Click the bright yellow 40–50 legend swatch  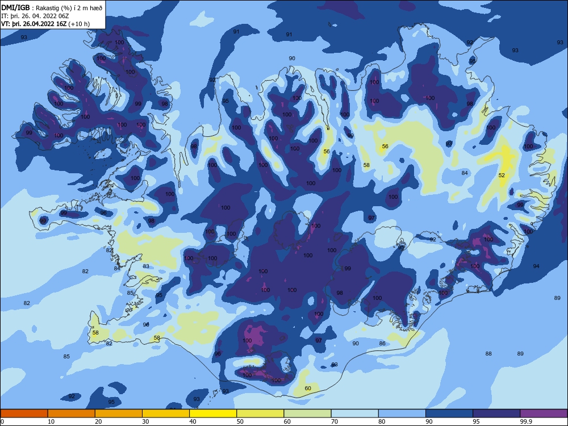213,414
